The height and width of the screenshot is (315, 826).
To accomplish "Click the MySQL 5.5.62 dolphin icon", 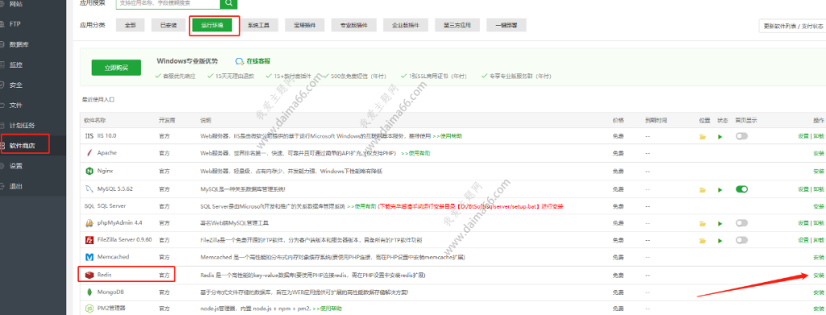I will click(x=89, y=189).
